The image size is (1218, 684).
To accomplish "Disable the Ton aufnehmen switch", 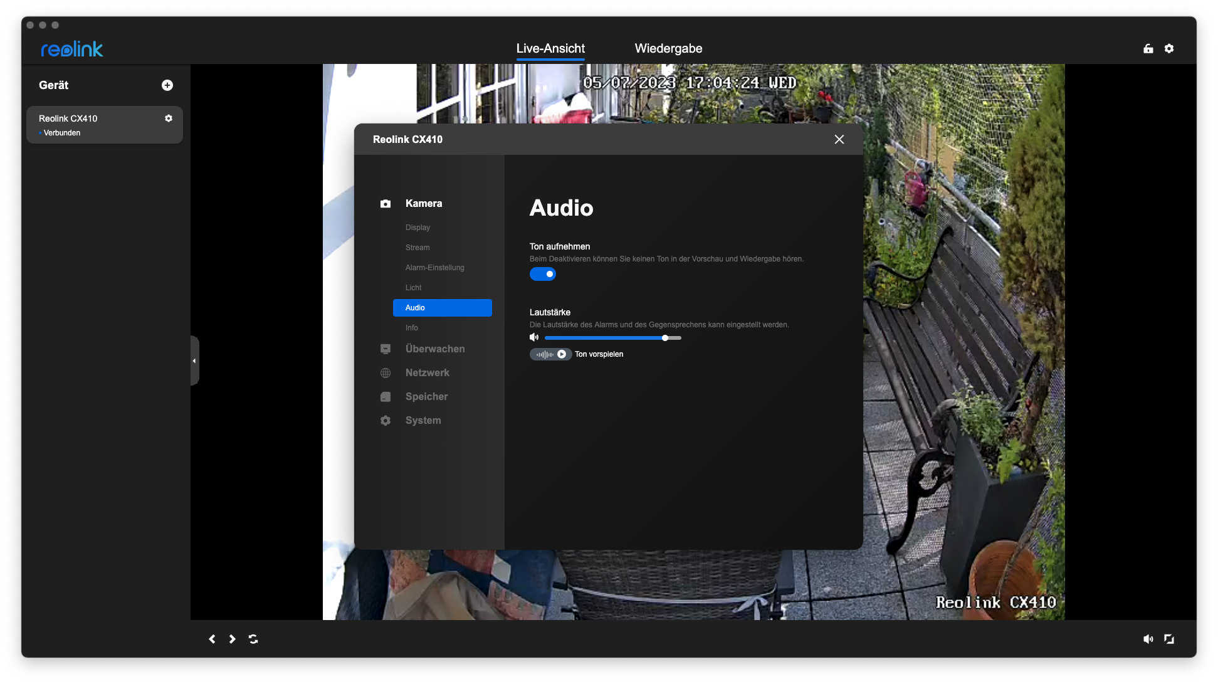I will 543,274.
